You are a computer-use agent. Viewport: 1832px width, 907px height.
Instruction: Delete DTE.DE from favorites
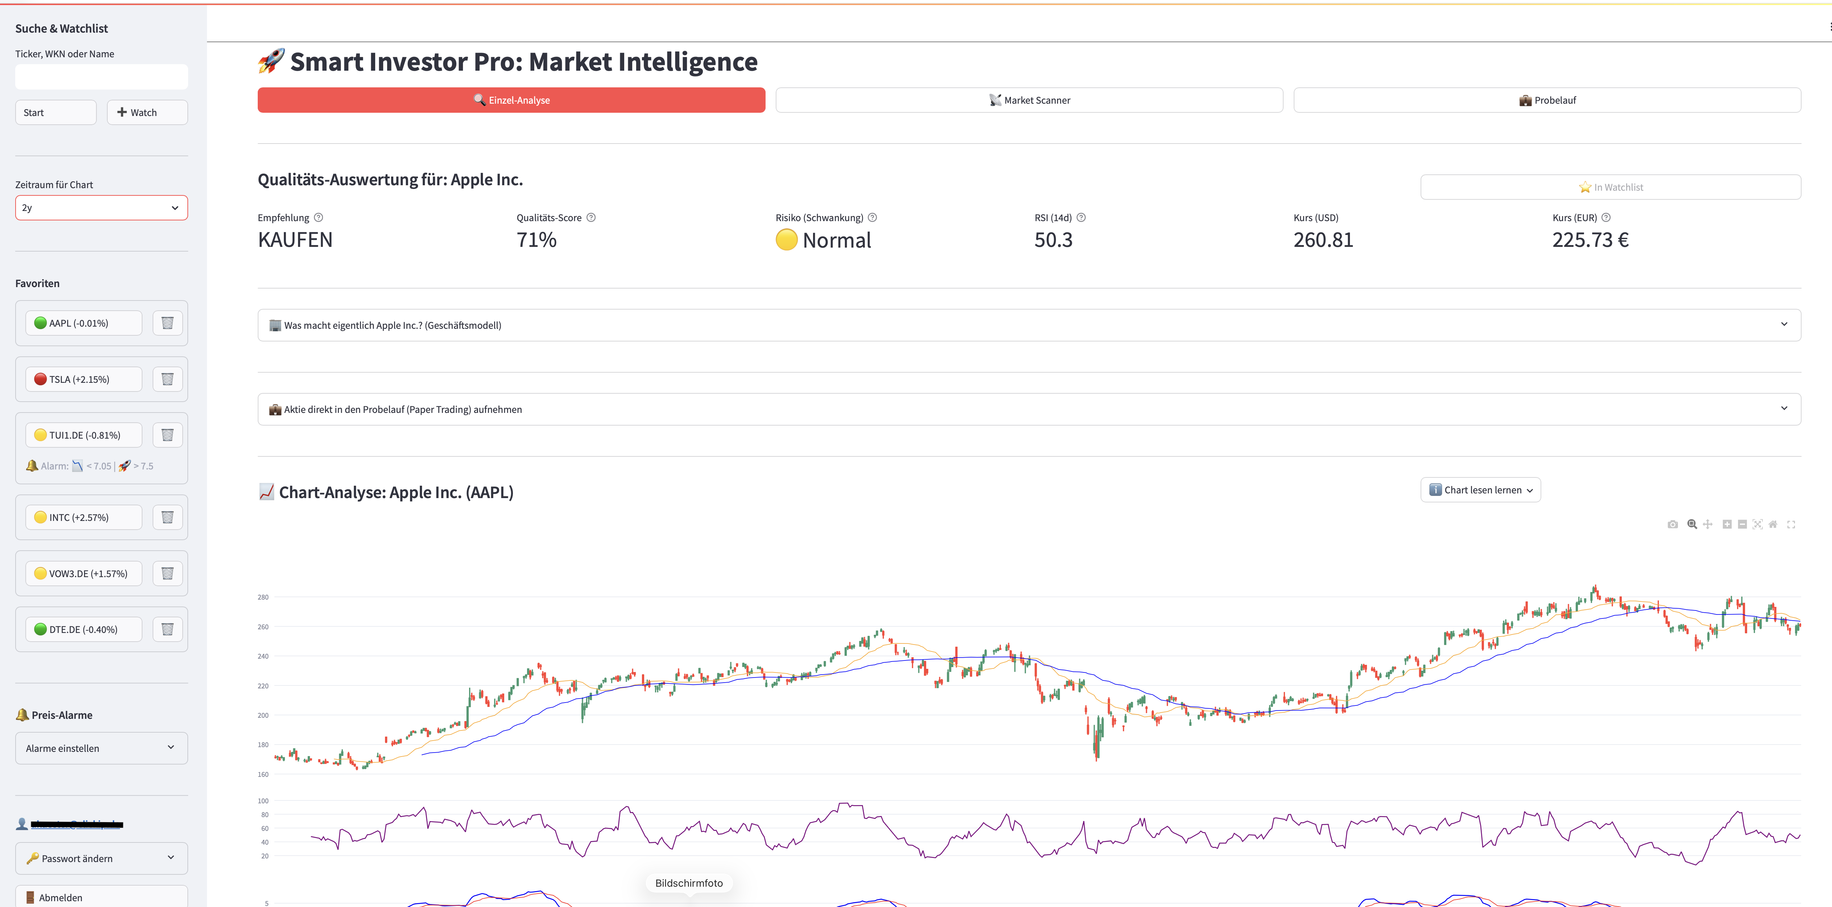pos(168,629)
